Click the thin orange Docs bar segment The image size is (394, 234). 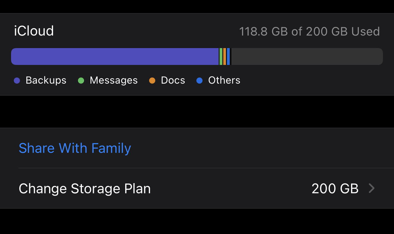(225, 57)
